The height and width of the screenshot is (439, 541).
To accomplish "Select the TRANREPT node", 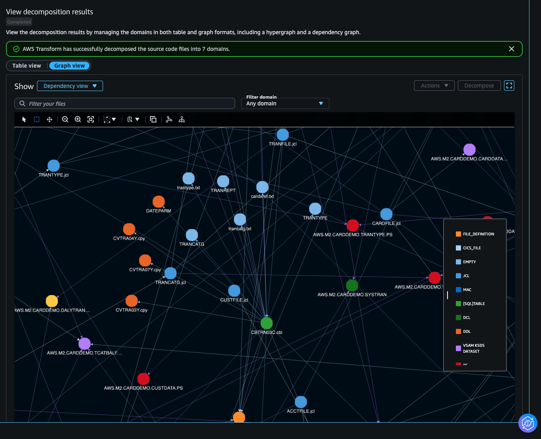I will (x=223, y=181).
